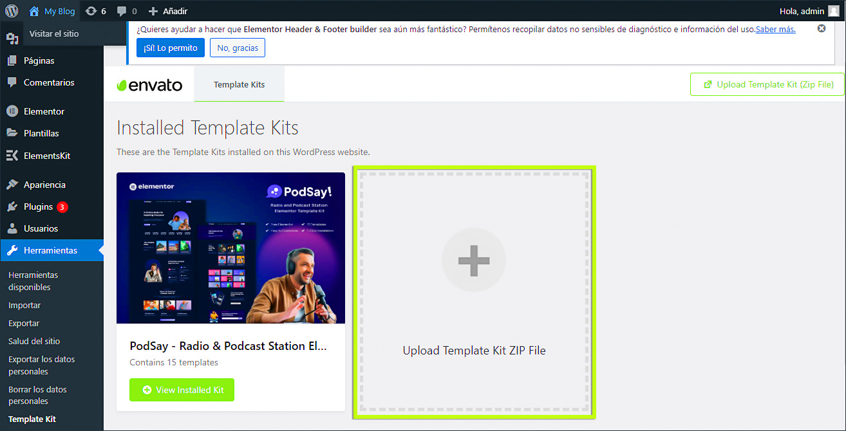
Task: Open the ElementsKit sidebar menu
Action: click(x=46, y=156)
